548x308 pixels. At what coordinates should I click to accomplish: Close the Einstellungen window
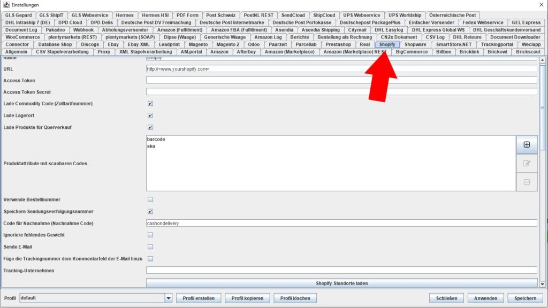click(542, 5)
